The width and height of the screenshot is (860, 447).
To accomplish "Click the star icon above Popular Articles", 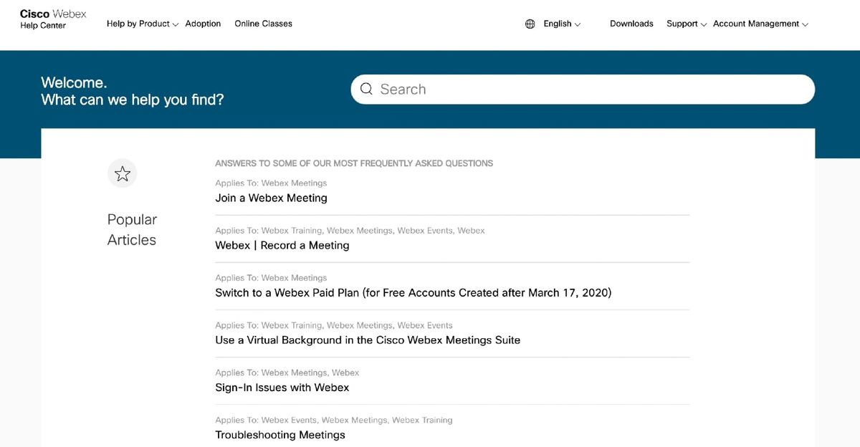I will (122, 173).
